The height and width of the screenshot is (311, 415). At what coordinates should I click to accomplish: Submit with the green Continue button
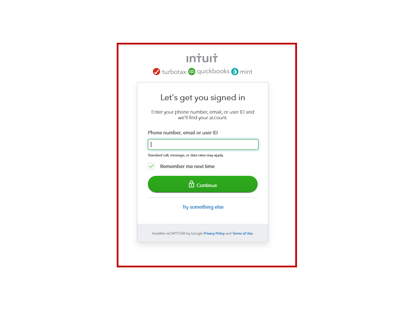pos(202,184)
